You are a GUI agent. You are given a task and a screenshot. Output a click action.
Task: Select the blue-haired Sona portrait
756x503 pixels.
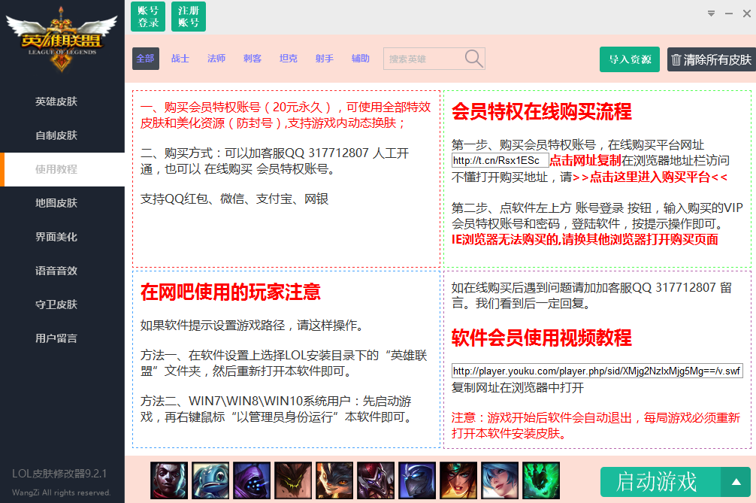click(500, 480)
